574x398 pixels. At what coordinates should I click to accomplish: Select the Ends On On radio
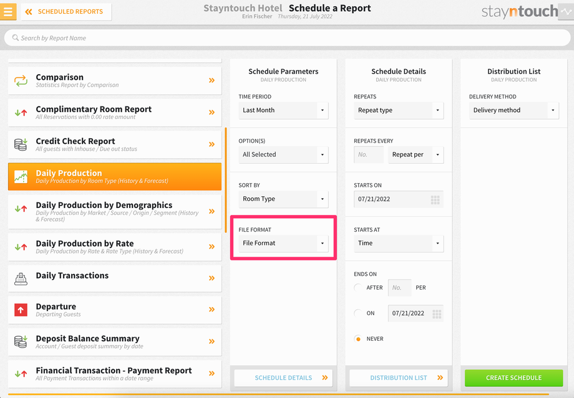(x=358, y=313)
